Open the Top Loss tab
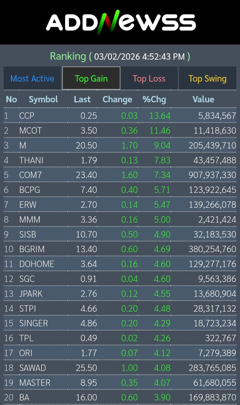This screenshot has width=240, height=405. click(149, 79)
